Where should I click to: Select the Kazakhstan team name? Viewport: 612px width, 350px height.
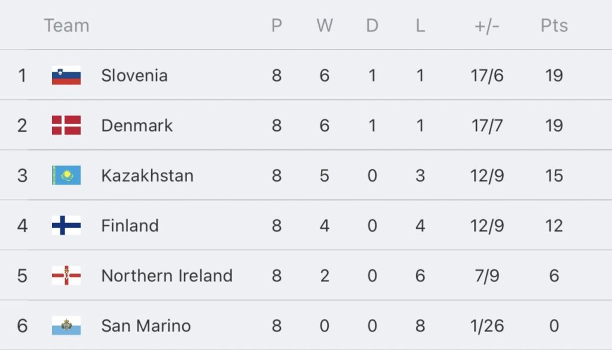pos(147,176)
